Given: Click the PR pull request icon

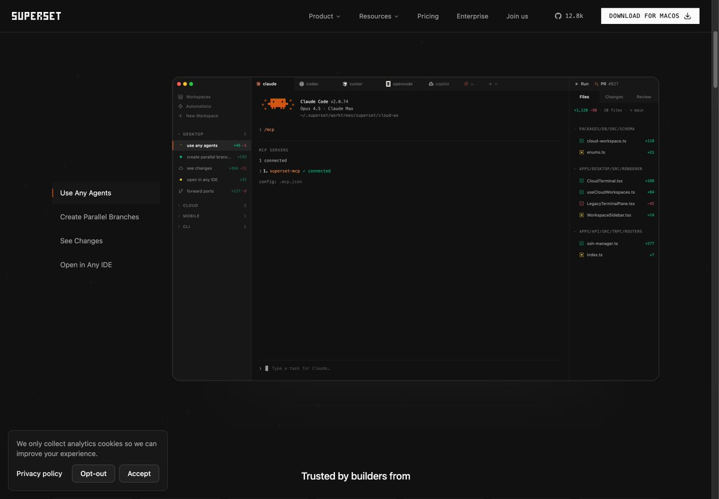Looking at the screenshot, I should [x=596, y=84].
